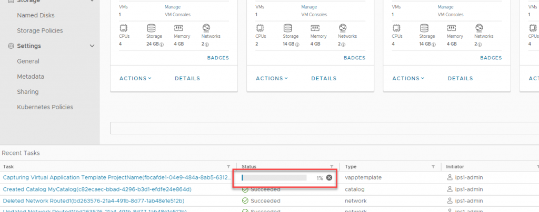Click Storage icon in card with 4 CPUs, 14 GB
539x212 pixels.
[x=424, y=28]
